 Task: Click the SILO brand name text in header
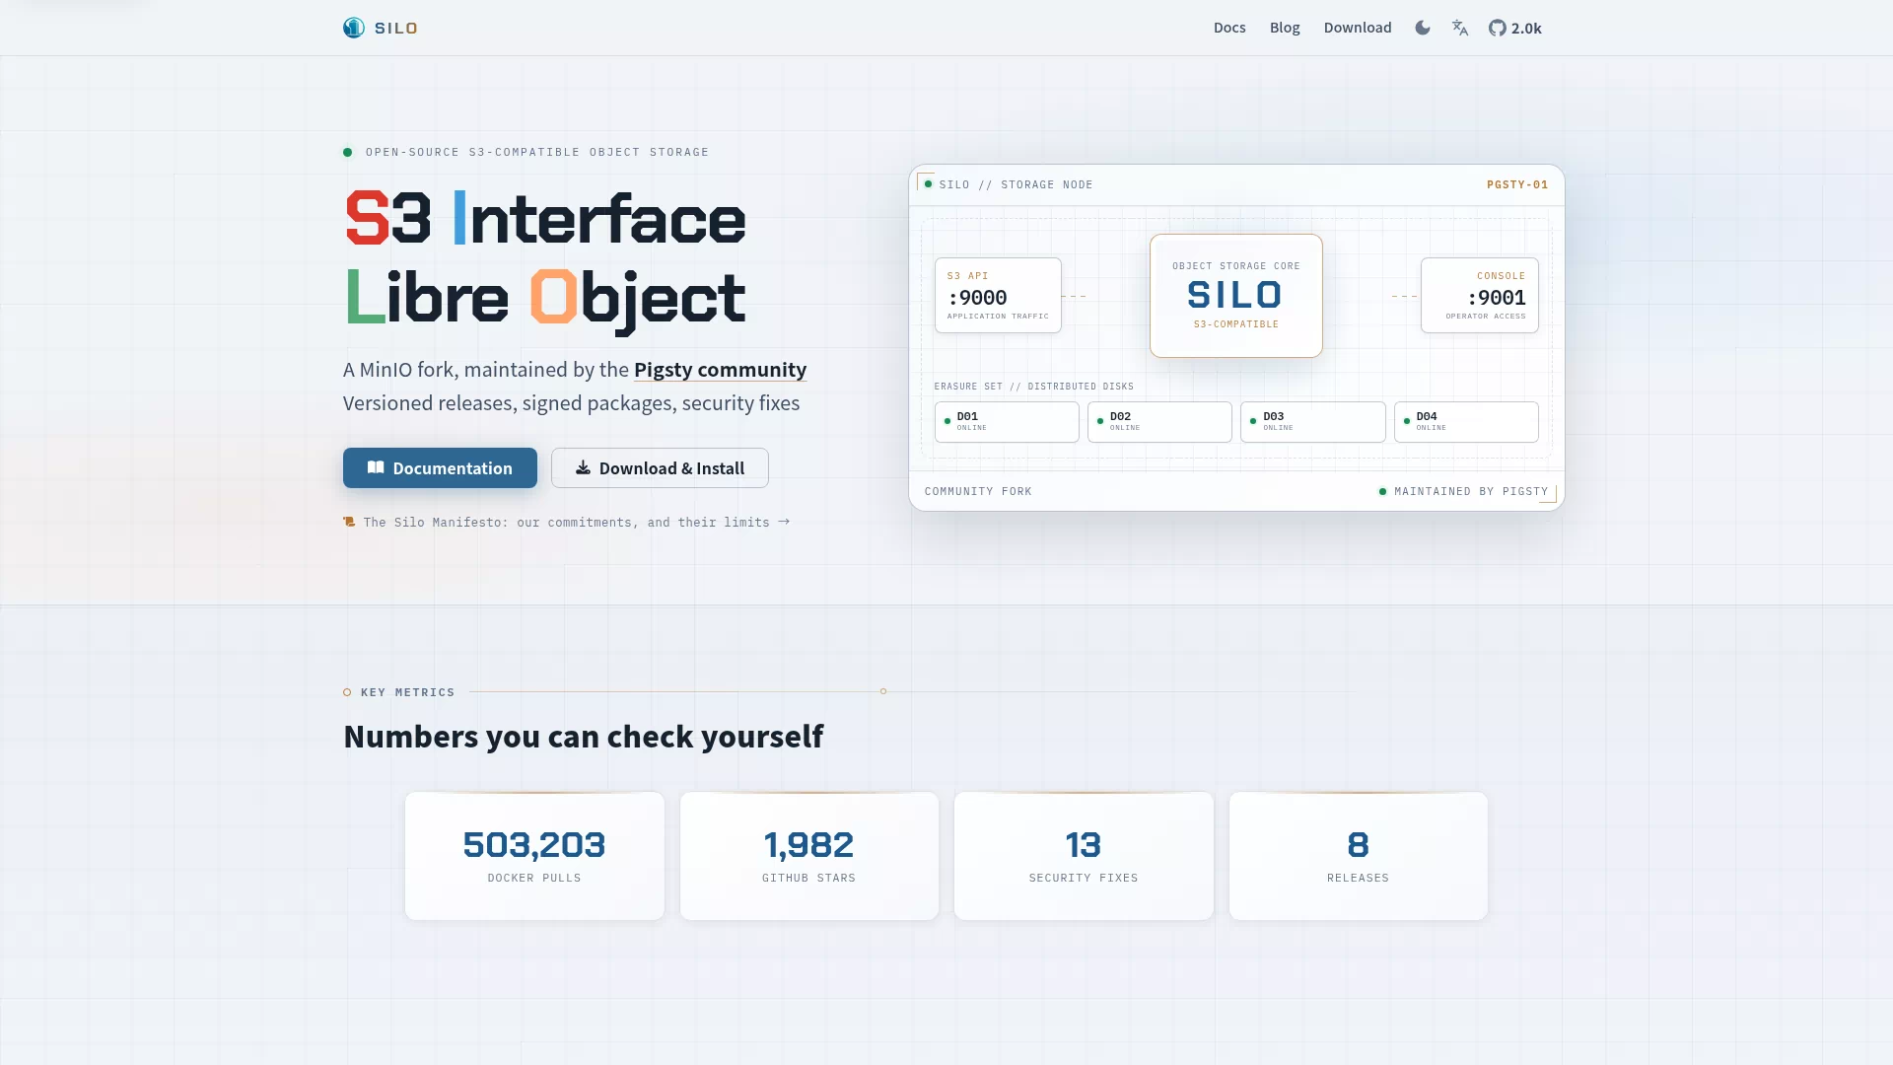coord(396,29)
